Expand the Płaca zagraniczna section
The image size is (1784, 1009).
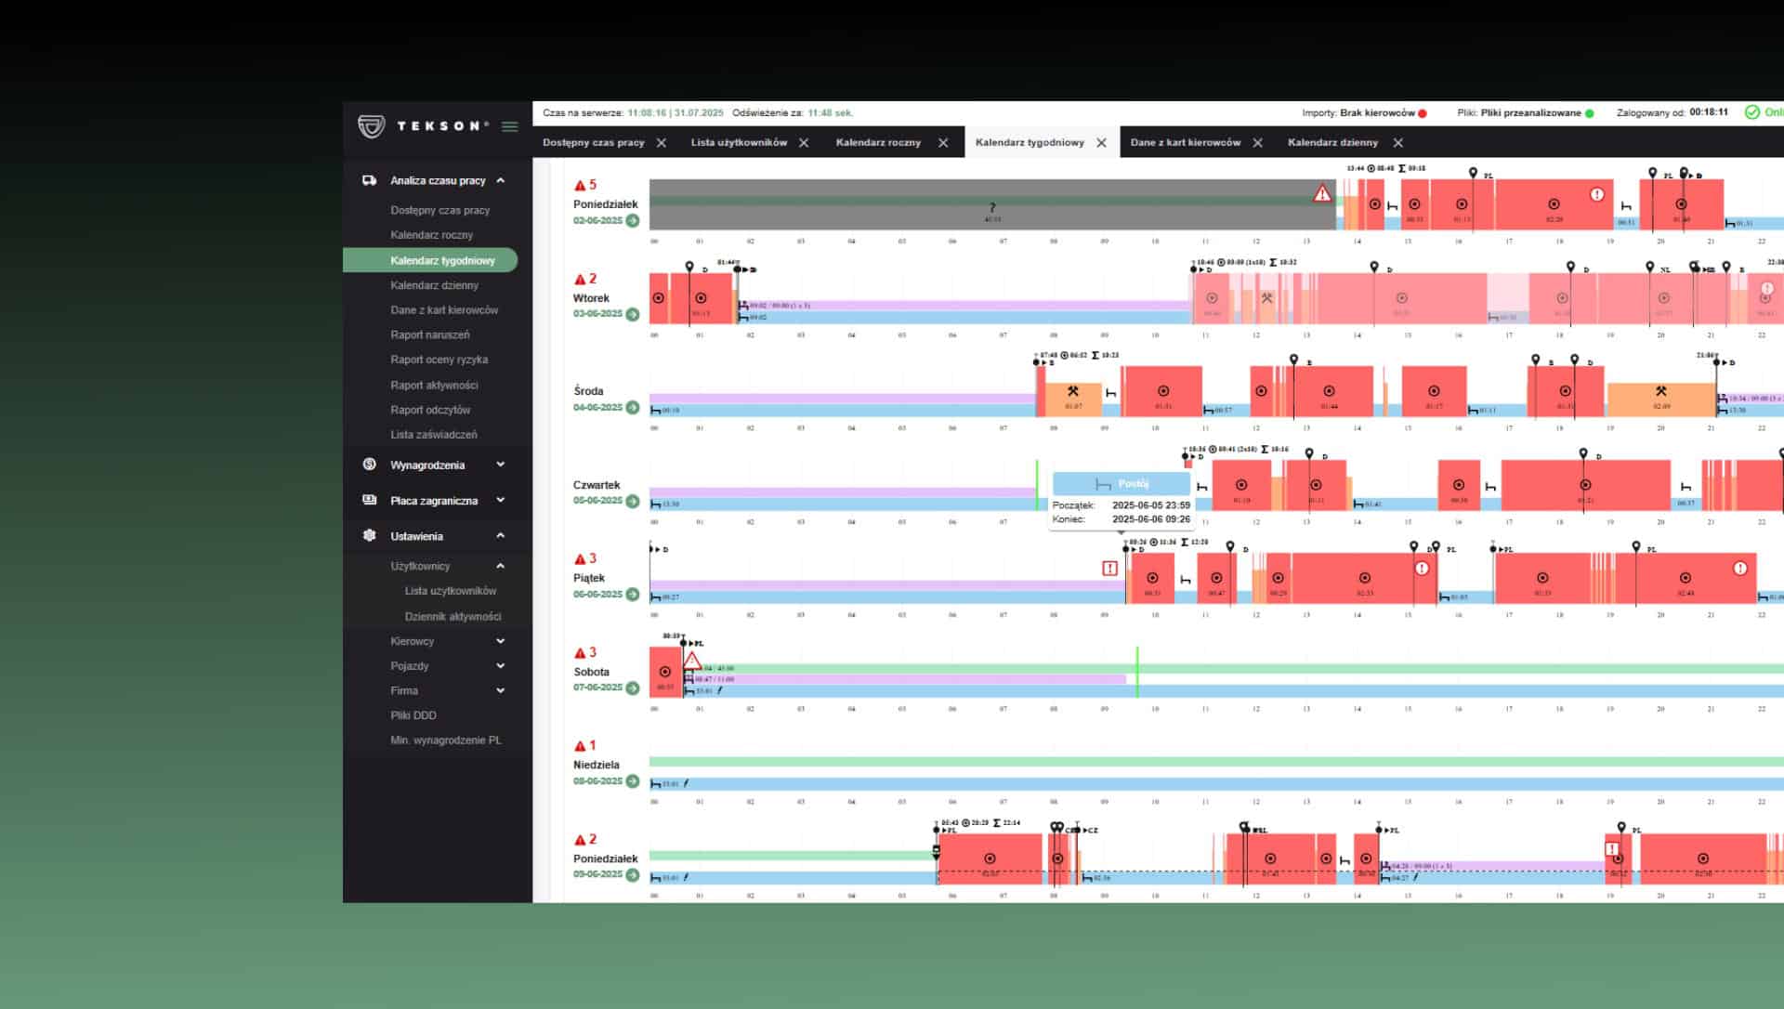point(500,501)
